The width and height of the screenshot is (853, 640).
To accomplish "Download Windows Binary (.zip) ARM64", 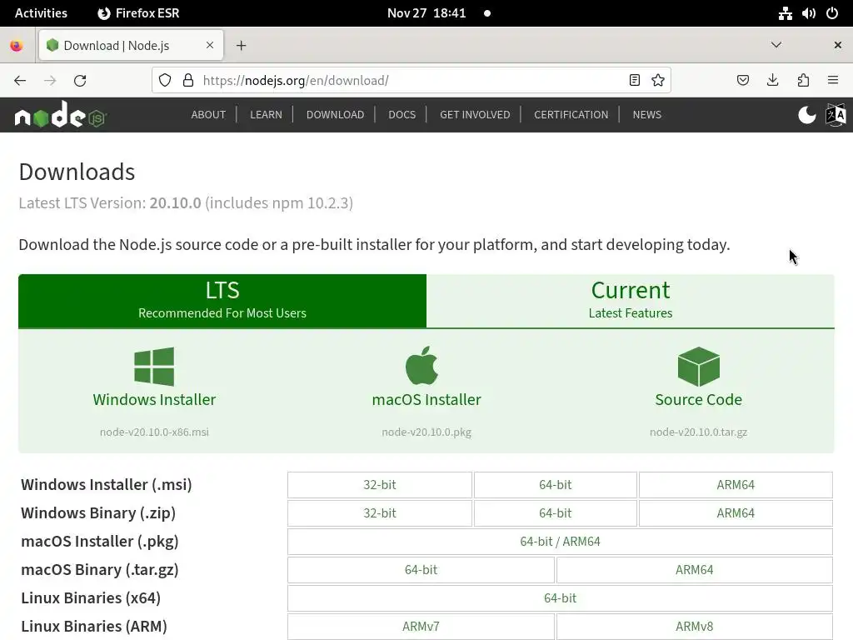I will pos(736,513).
